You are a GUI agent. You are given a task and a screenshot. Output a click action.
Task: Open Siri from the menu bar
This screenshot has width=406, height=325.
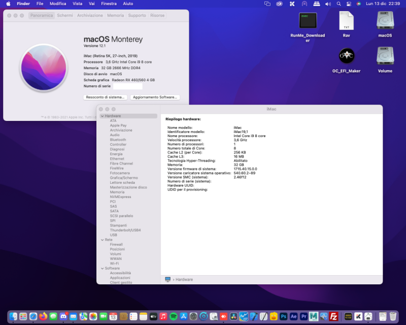pyautogui.click(x=359, y=4)
